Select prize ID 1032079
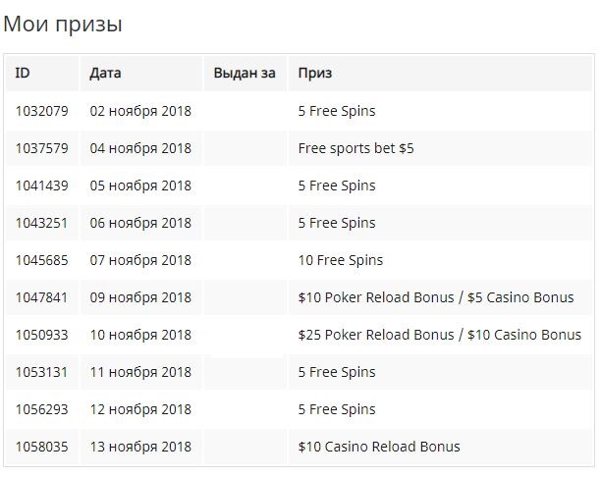Screen dimensions: 601x478 [42, 111]
